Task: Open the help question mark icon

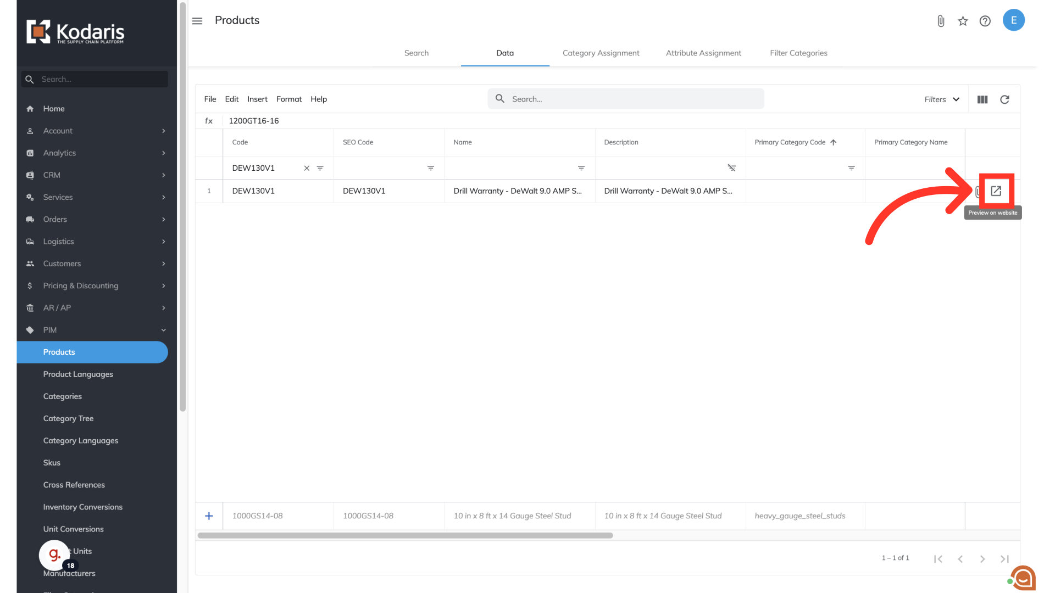Action: point(985,21)
